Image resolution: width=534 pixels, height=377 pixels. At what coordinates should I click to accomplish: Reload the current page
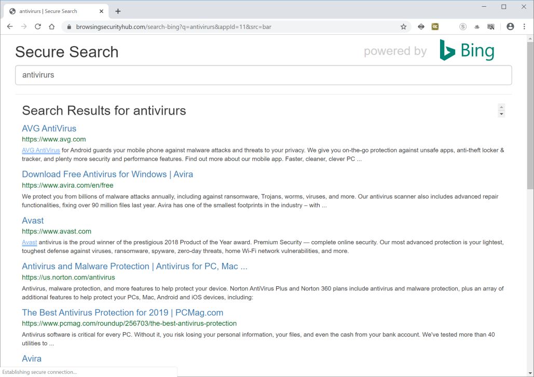[38, 26]
